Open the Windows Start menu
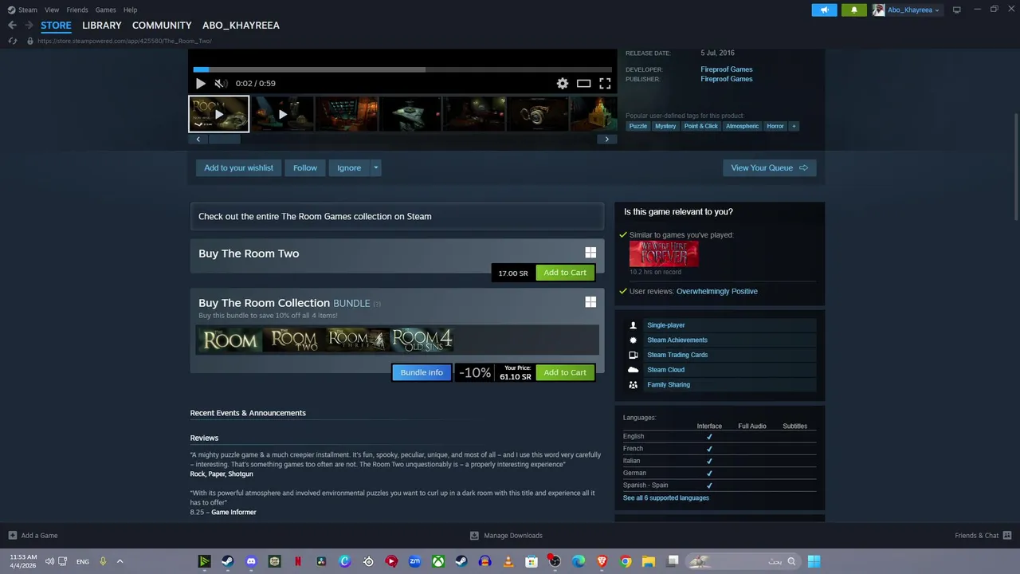The width and height of the screenshot is (1020, 574). tap(814, 561)
